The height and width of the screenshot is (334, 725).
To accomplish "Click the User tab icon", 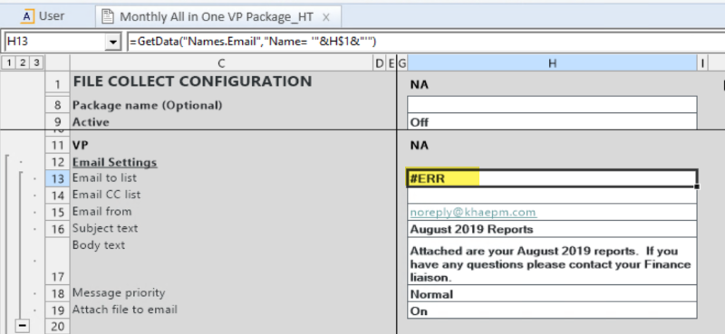I will click(28, 16).
